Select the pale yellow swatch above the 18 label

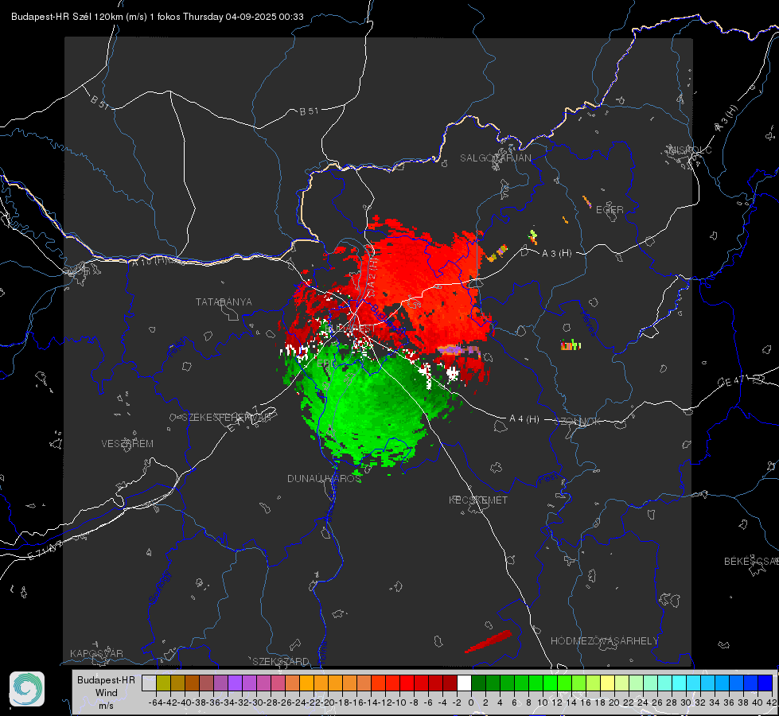coord(608,683)
